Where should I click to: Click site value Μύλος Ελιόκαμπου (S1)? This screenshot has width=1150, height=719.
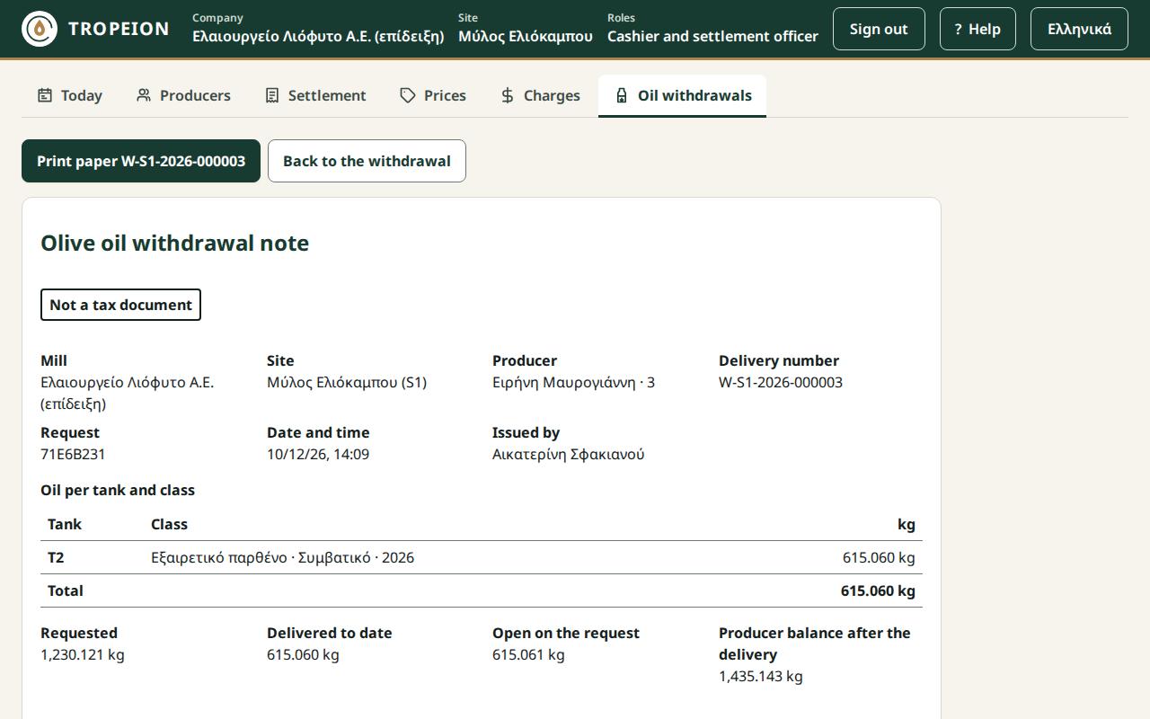pyautogui.click(x=347, y=382)
